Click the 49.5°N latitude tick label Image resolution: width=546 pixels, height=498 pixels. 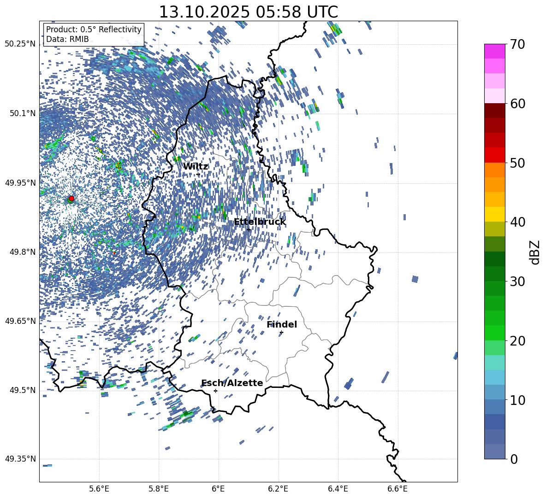click(23, 390)
